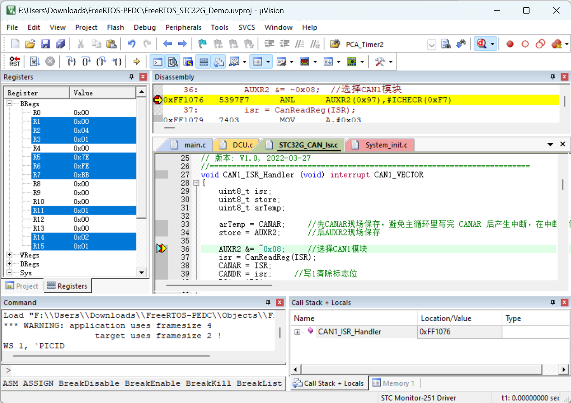Collapse the BRegs register group
Viewport: 571px width, 403px height.
tap(9, 103)
